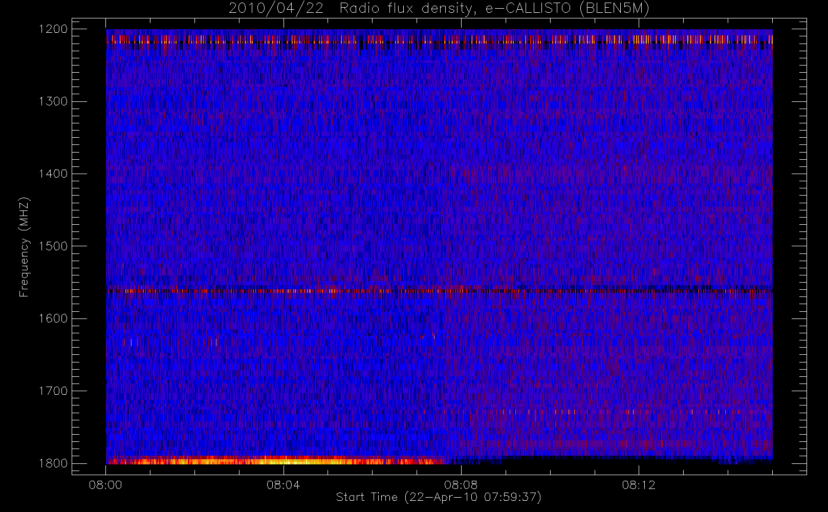Click the 'Start Time (22-Apr-10 07:59:37)' axis label
The height and width of the screenshot is (512, 828).
(x=439, y=497)
